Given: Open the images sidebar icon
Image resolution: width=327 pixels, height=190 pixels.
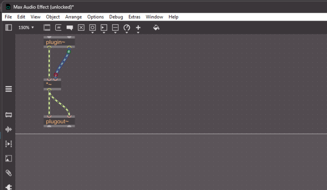Looking at the screenshot, I should [x=9, y=159].
